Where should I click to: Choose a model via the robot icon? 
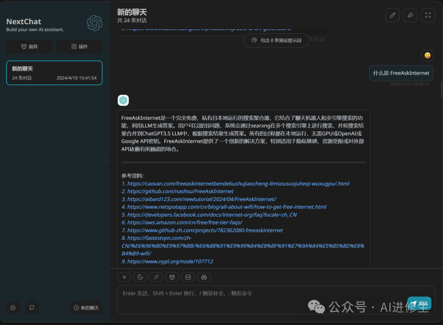click(x=204, y=277)
